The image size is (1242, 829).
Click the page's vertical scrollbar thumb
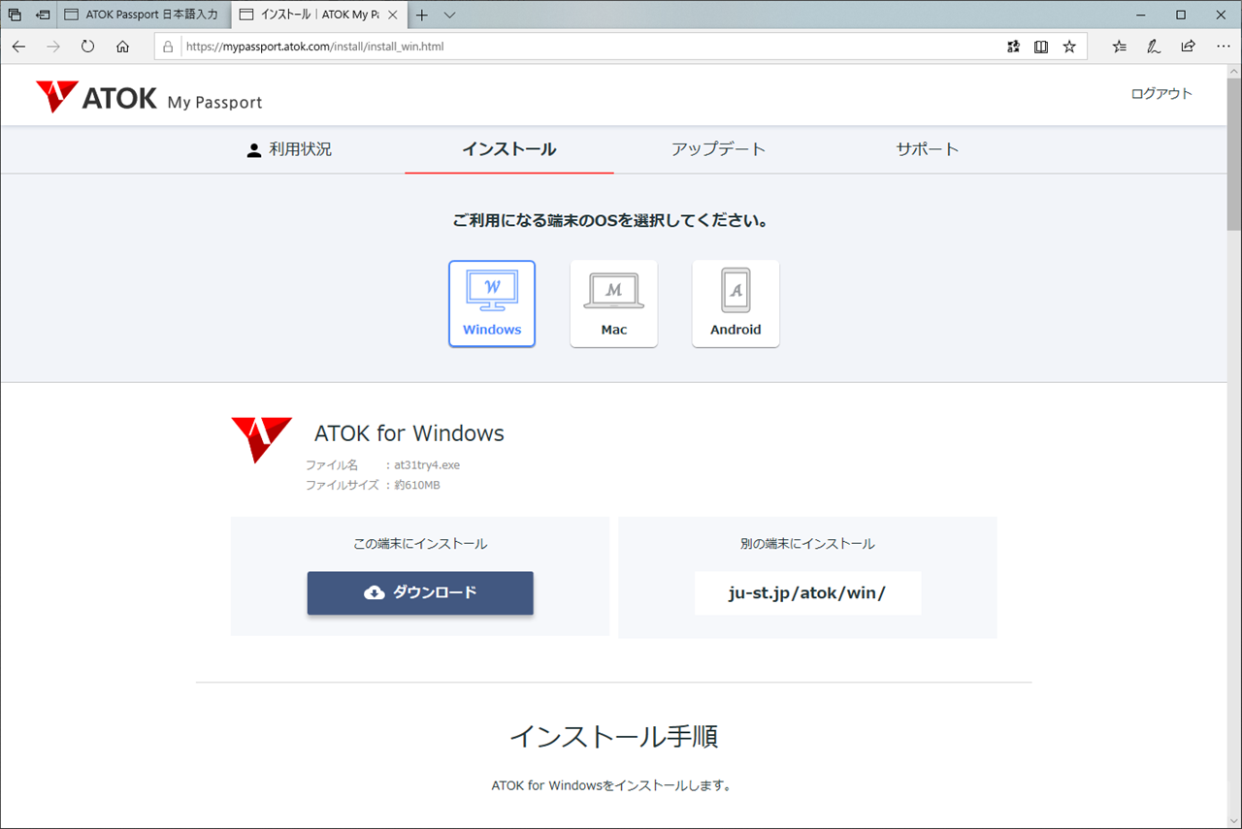coord(1233,155)
